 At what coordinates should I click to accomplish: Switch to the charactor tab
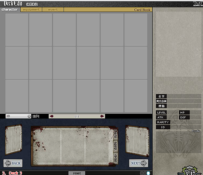(10, 9)
